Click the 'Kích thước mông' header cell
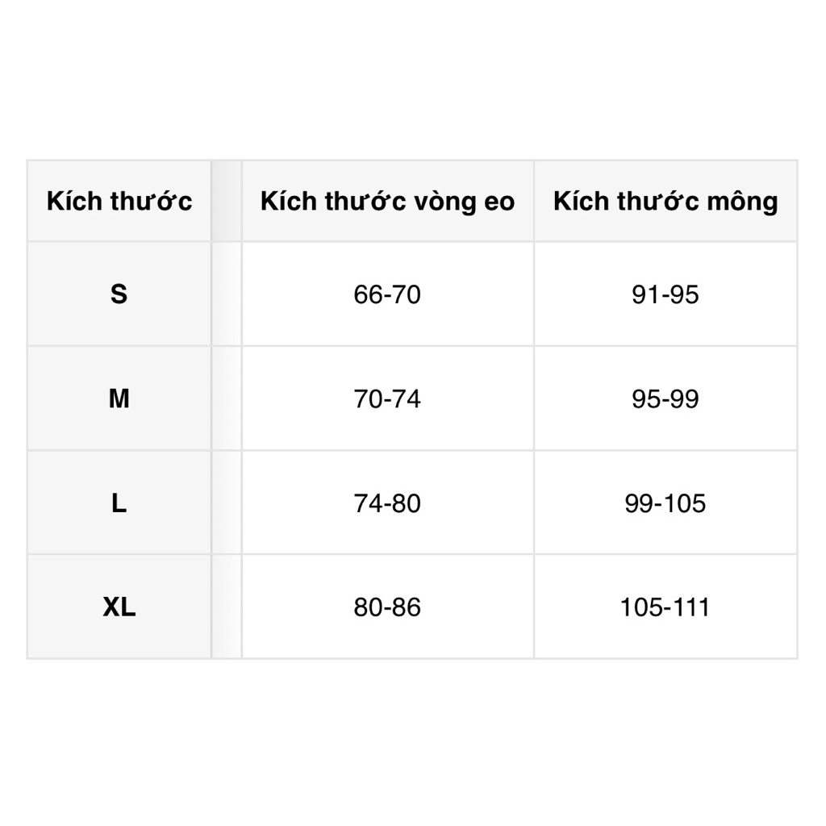The height and width of the screenshot is (826, 826). click(665, 201)
